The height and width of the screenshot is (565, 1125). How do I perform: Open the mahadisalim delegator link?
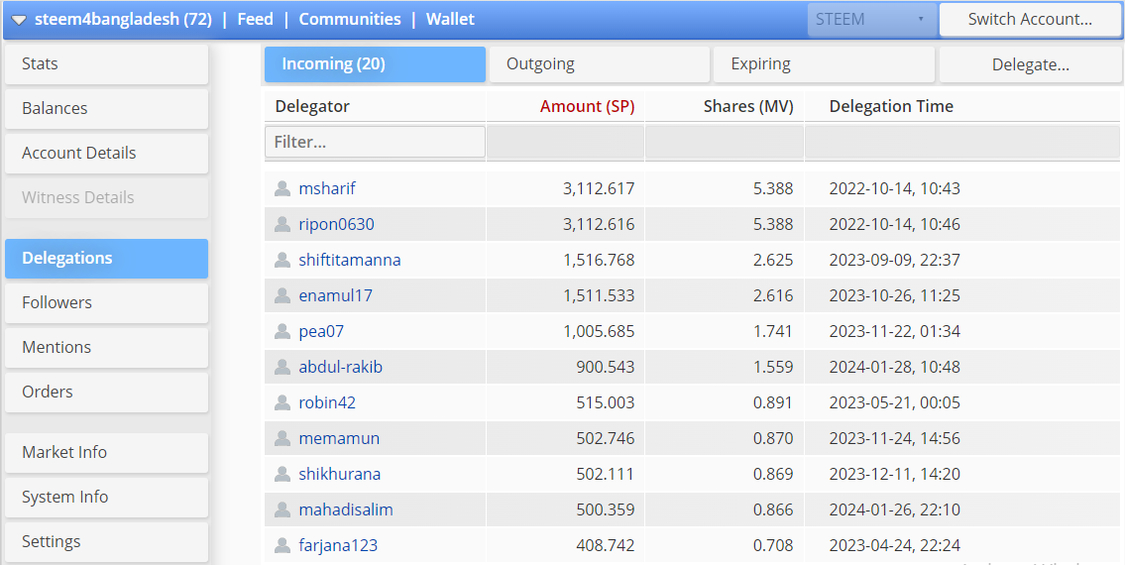point(346,509)
